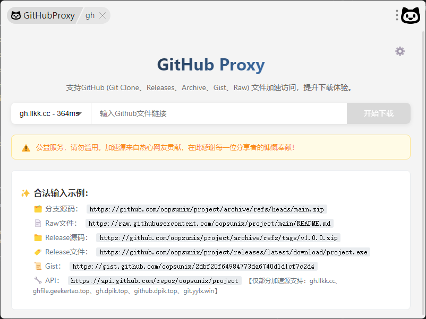The width and height of the screenshot is (426, 319).
Task: Click the folder icon next to Release源码
Action: click(x=38, y=238)
